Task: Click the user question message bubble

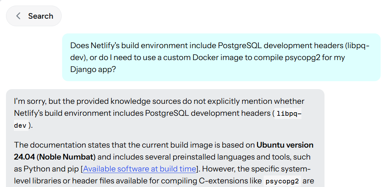Action: point(221,57)
